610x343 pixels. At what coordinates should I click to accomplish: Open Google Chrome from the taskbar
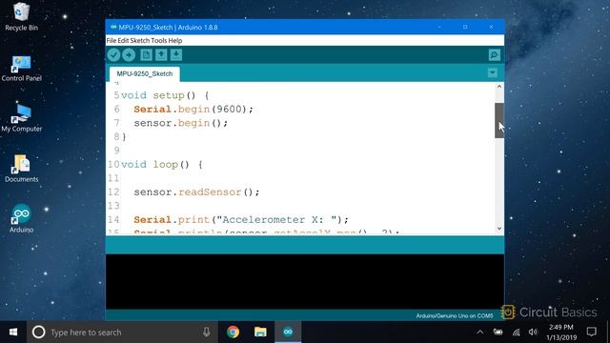click(233, 333)
